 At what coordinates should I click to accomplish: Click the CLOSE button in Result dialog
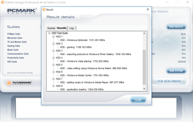138,100
